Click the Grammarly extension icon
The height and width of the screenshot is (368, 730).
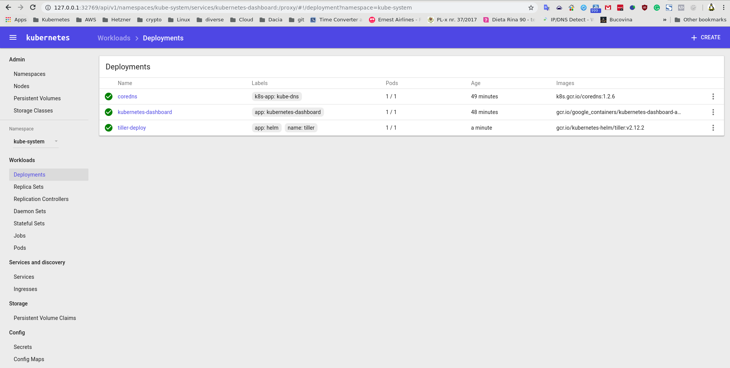657,7
